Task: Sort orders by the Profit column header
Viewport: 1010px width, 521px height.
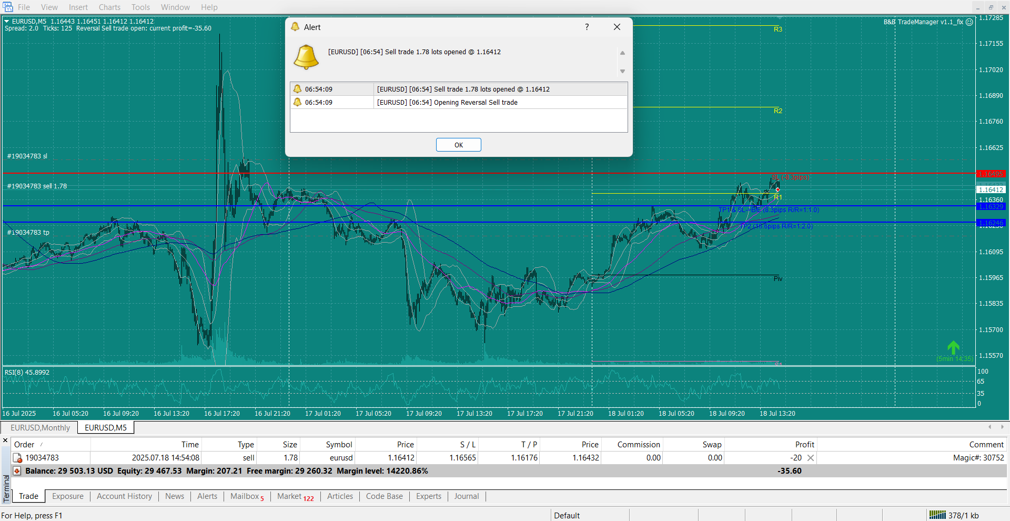Action: (804, 445)
